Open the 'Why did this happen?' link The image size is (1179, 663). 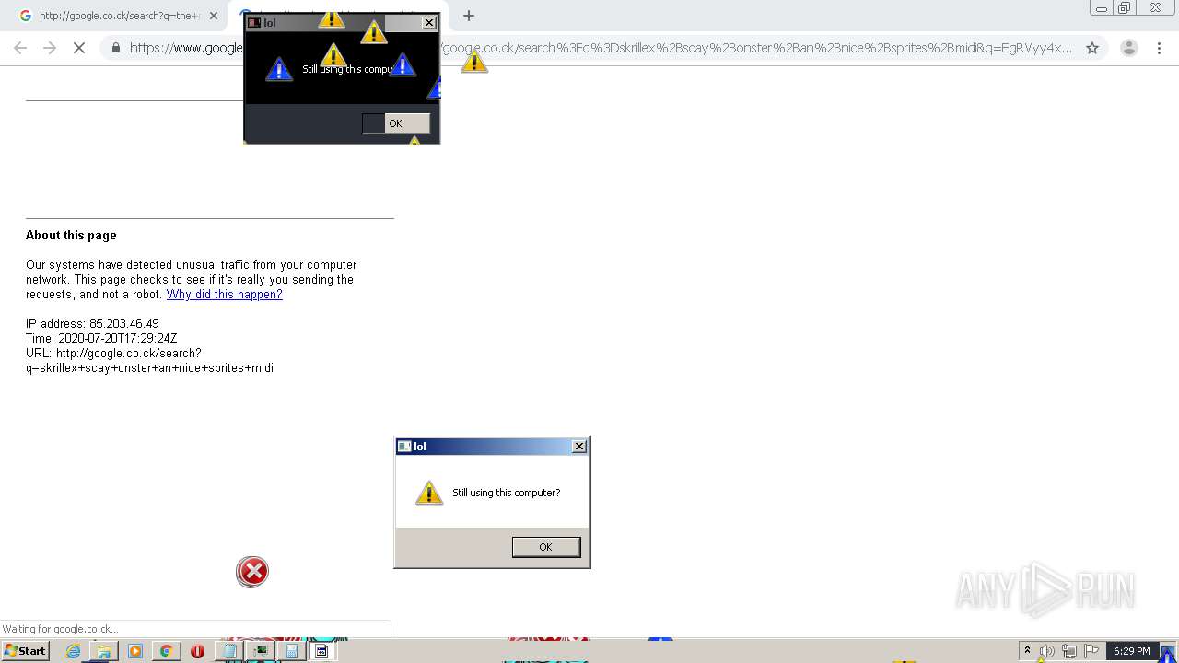[x=224, y=295]
